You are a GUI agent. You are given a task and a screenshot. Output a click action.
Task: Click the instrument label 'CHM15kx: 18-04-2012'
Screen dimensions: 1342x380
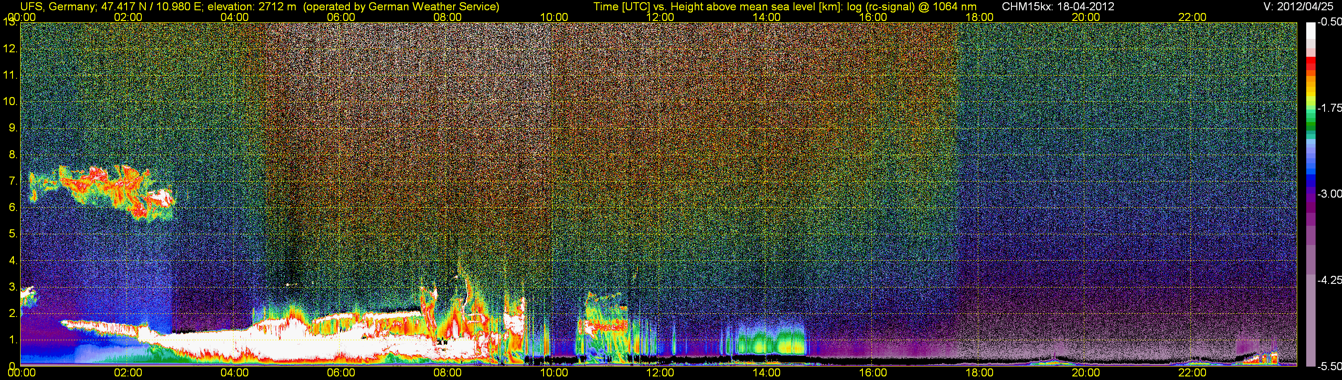[1057, 6]
